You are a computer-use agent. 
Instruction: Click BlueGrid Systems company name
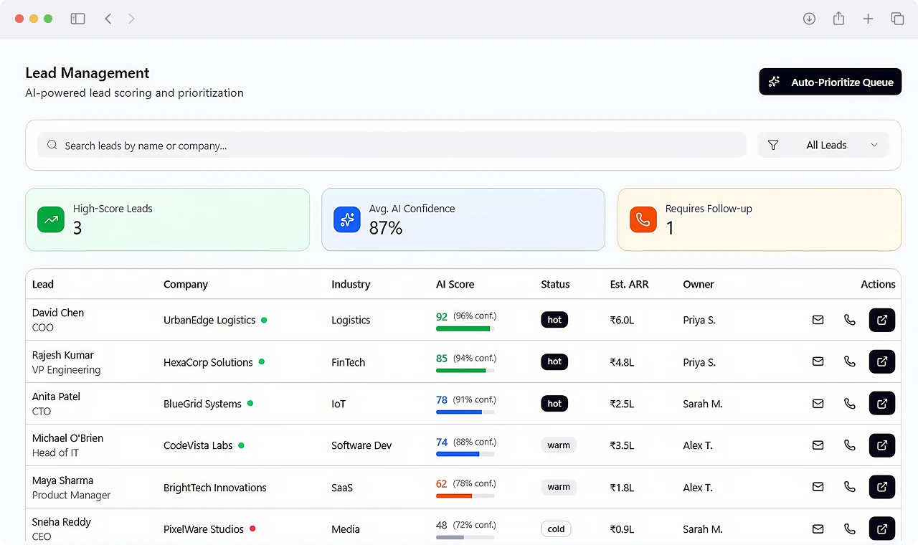point(202,404)
